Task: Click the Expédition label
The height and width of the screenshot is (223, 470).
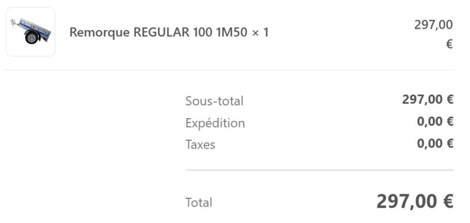Action: coord(215,123)
